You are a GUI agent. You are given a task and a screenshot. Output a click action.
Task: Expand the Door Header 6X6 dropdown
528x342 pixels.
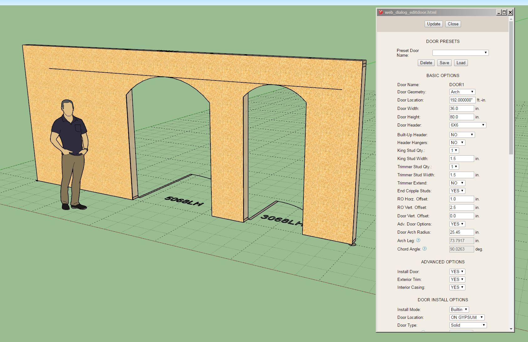tap(468, 125)
